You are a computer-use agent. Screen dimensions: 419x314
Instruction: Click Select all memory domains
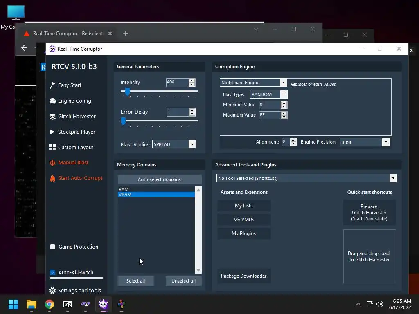[135, 281]
